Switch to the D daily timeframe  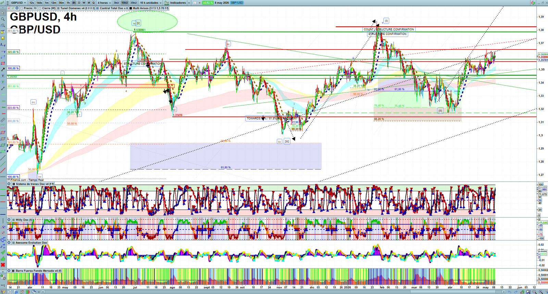pyautogui.click(x=79, y=3)
